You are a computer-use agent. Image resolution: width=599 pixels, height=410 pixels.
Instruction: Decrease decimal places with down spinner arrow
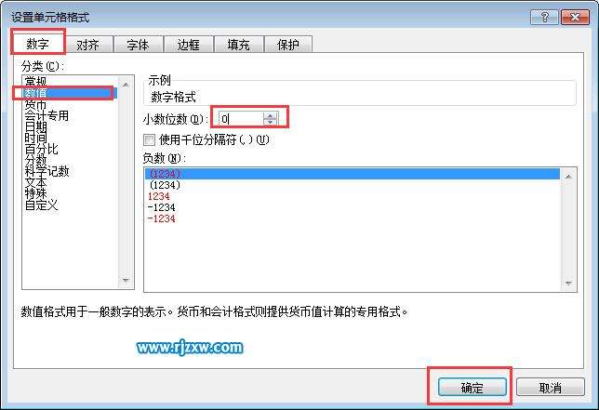pyautogui.click(x=271, y=122)
